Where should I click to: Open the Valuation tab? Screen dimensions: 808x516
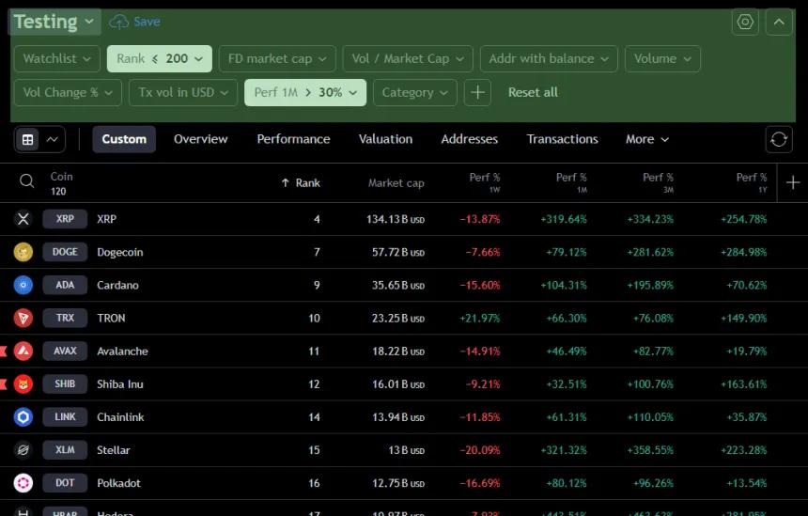[385, 139]
